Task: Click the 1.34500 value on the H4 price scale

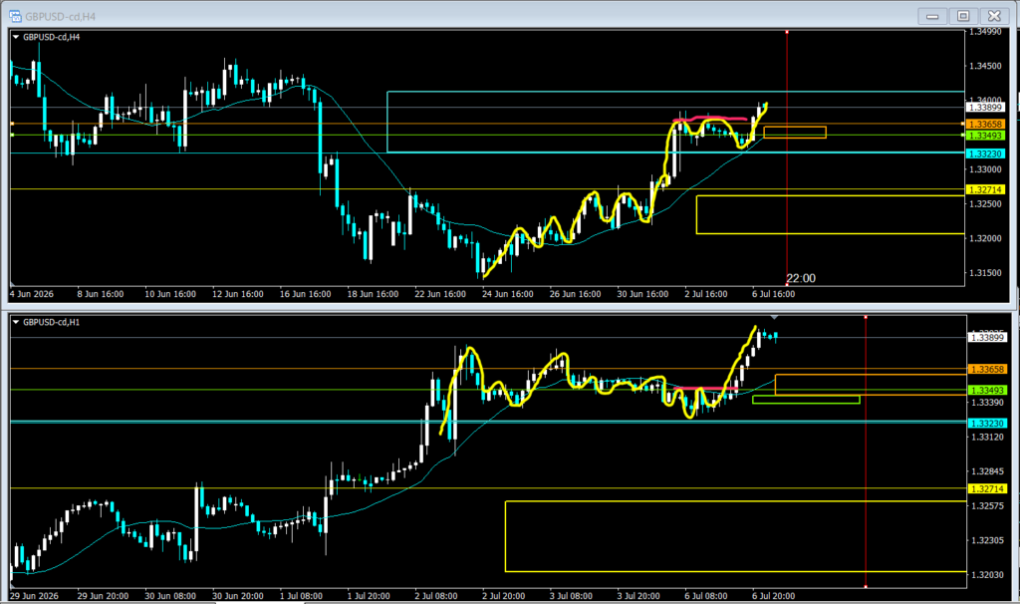Action: [x=985, y=66]
